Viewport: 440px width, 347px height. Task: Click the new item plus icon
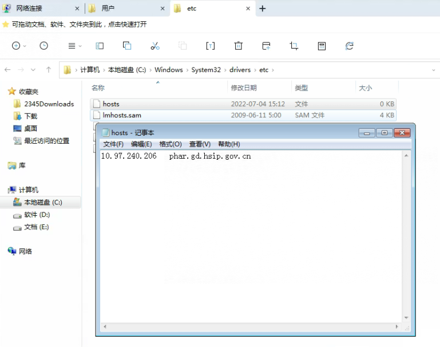pyautogui.click(x=16, y=46)
